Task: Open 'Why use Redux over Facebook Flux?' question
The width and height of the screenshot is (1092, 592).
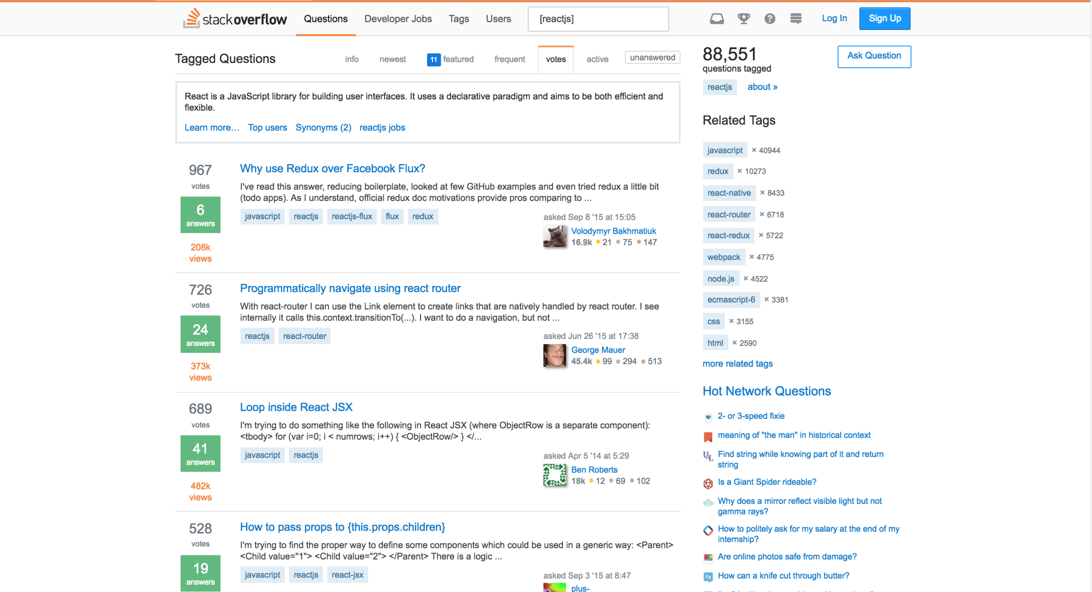Action: [332, 168]
